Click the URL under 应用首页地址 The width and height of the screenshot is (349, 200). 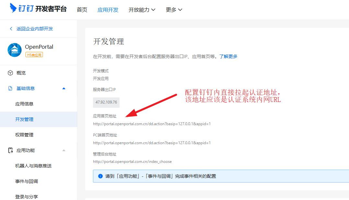pyautogui.click(x=152, y=124)
